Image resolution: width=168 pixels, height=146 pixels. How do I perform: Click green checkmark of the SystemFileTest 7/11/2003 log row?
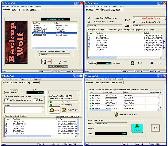(90, 101)
